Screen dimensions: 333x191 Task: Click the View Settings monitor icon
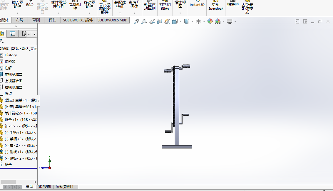click(230, 21)
